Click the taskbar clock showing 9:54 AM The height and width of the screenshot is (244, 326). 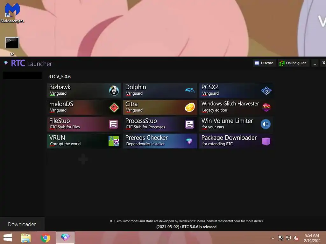pos(312,238)
